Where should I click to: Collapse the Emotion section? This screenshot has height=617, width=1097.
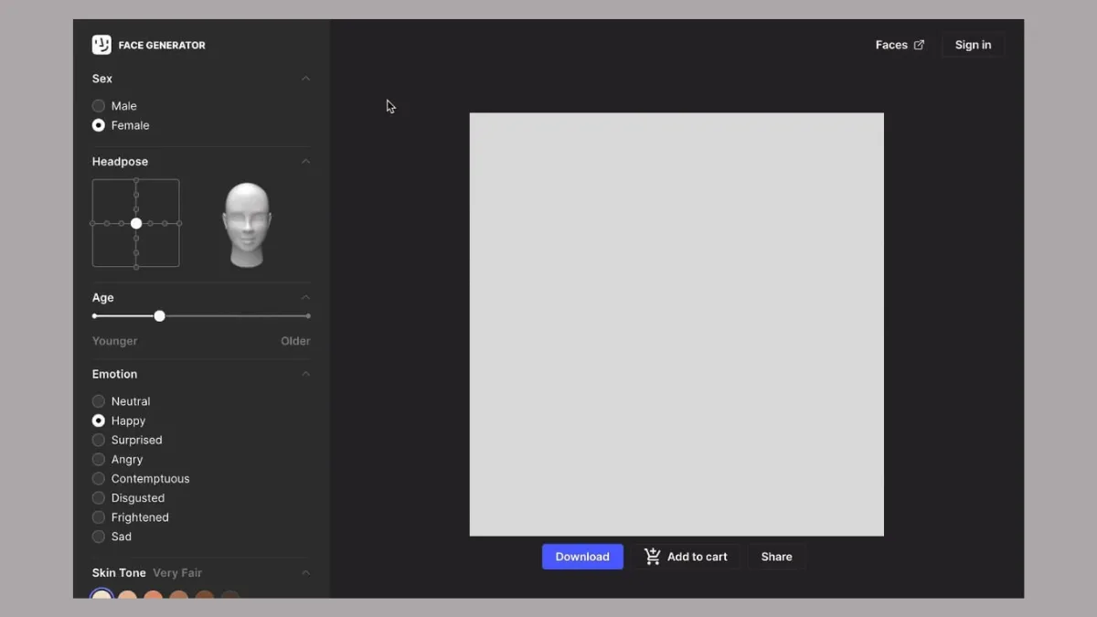pos(305,374)
